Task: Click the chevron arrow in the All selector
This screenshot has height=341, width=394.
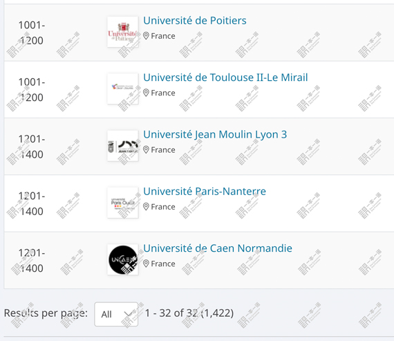Action: click(x=129, y=314)
